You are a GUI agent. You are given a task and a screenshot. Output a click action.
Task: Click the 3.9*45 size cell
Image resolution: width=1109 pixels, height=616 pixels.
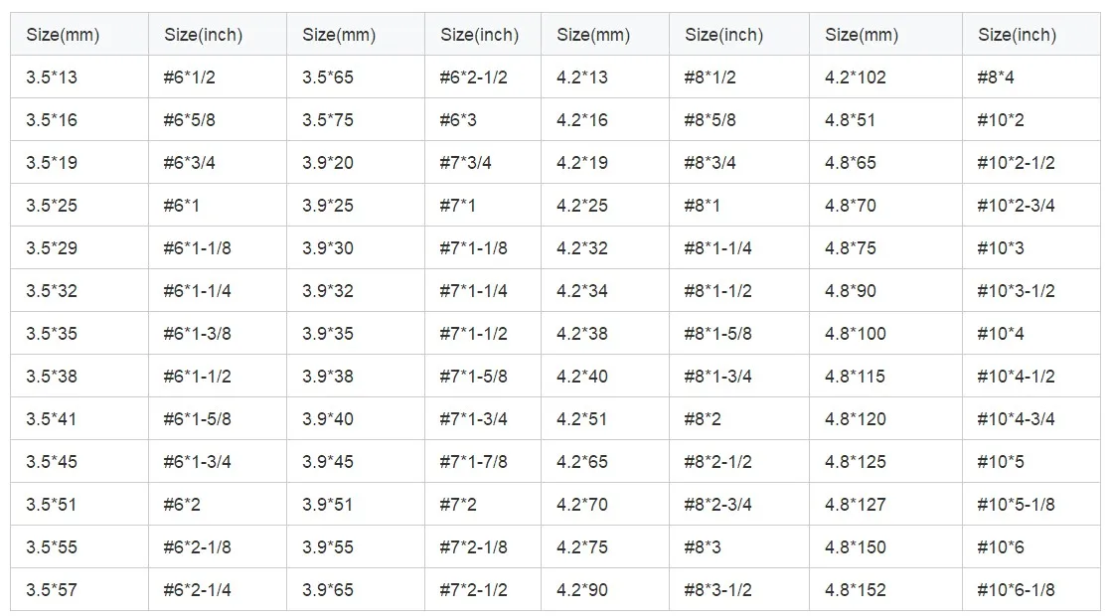(328, 462)
